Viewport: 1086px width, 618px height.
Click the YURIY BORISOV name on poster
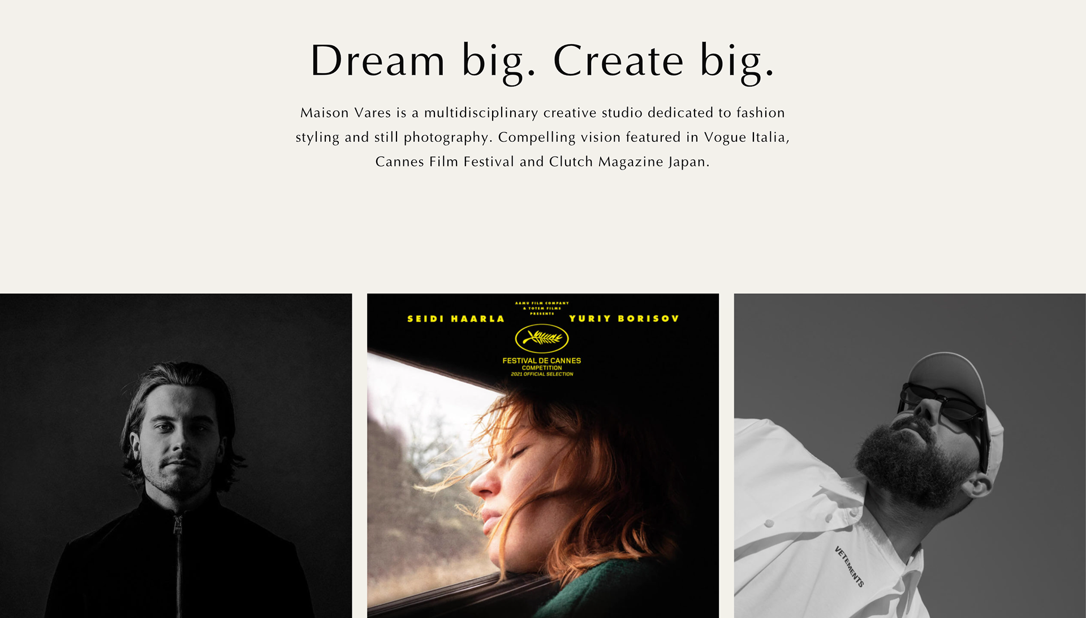(x=624, y=318)
